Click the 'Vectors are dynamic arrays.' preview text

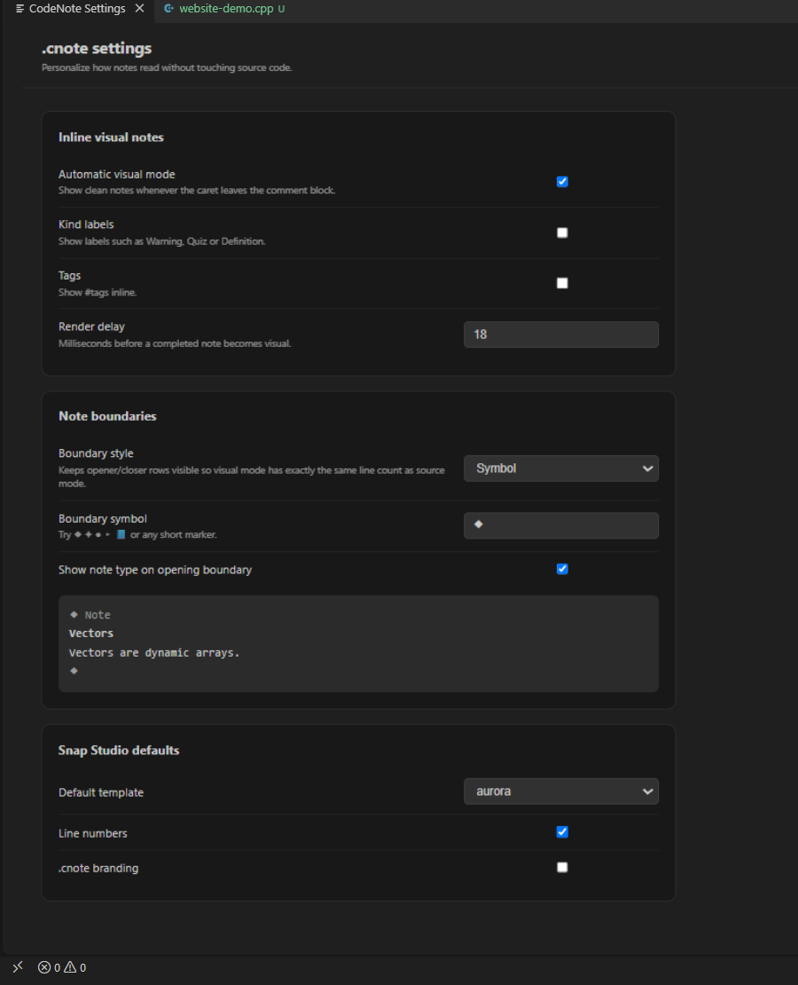153,653
